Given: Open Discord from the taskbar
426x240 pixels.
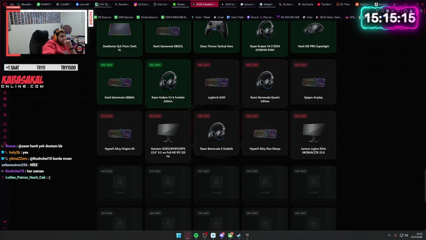Looking at the screenshot, I should pos(222,235).
